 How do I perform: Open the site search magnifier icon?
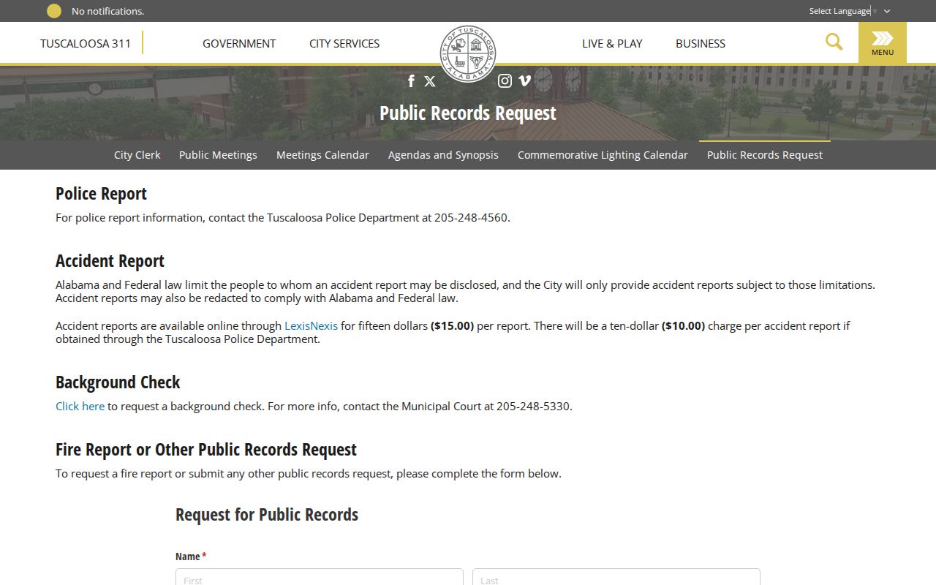pos(834,42)
